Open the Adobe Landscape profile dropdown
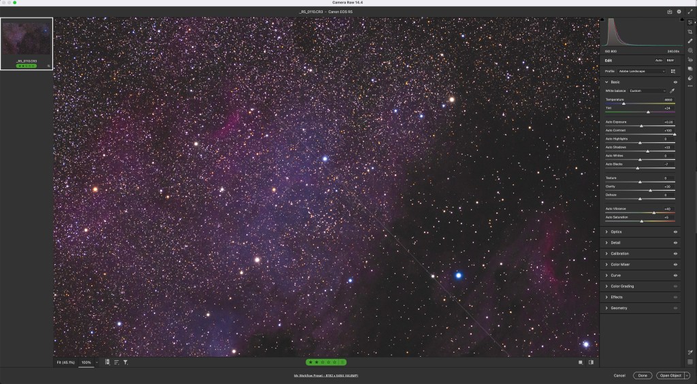This screenshot has height=384, width=697. [x=642, y=71]
